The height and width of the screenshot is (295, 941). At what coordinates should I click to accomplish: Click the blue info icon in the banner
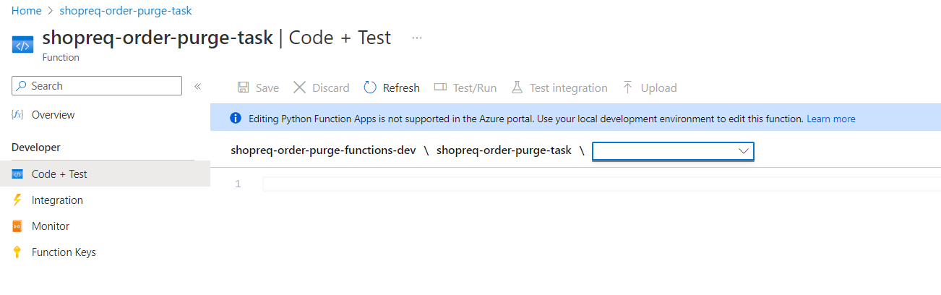235,119
